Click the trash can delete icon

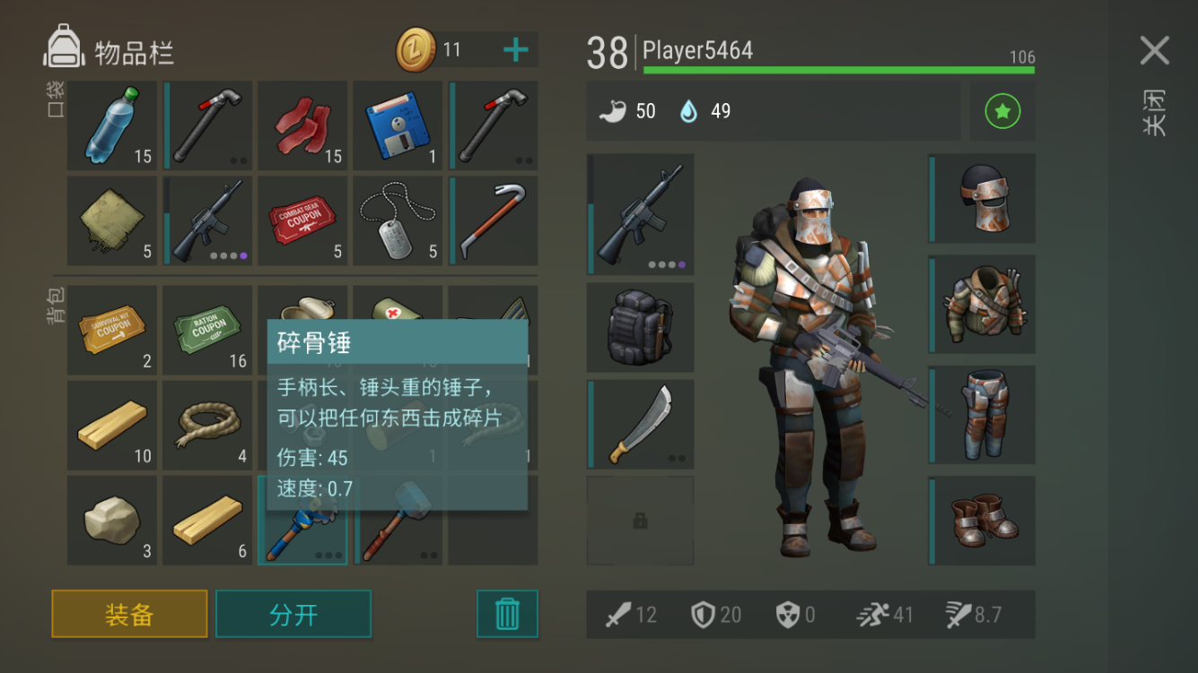tap(507, 614)
